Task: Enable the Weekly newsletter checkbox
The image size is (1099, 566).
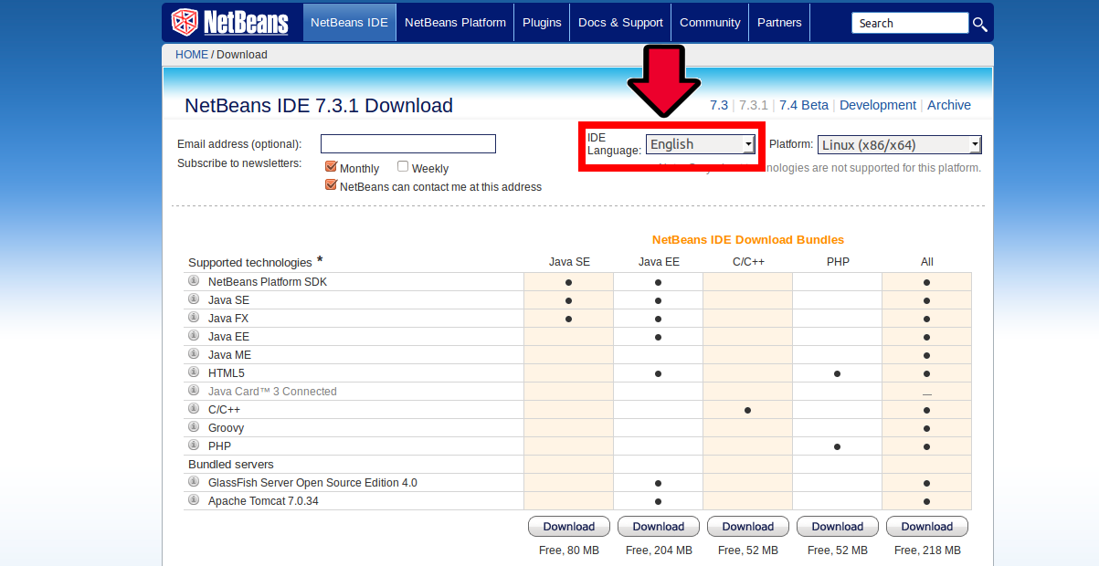Action: [x=402, y=167]
